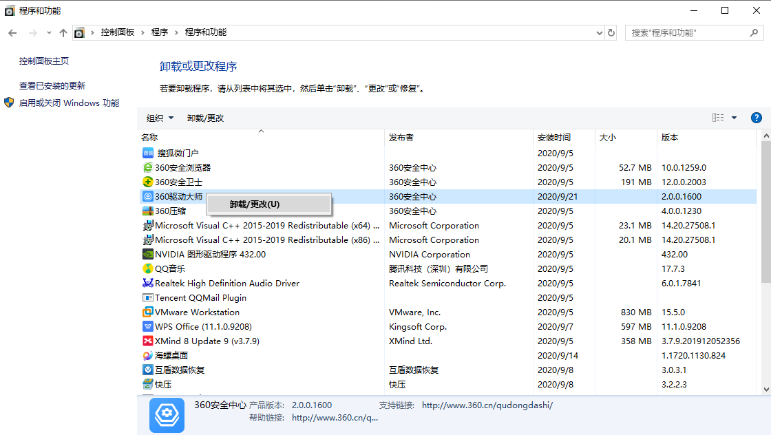This screenshot has height=435, width=771.
Task: Click support link http://www.360.cn/qudongdashi/
Action: [487, 405]
